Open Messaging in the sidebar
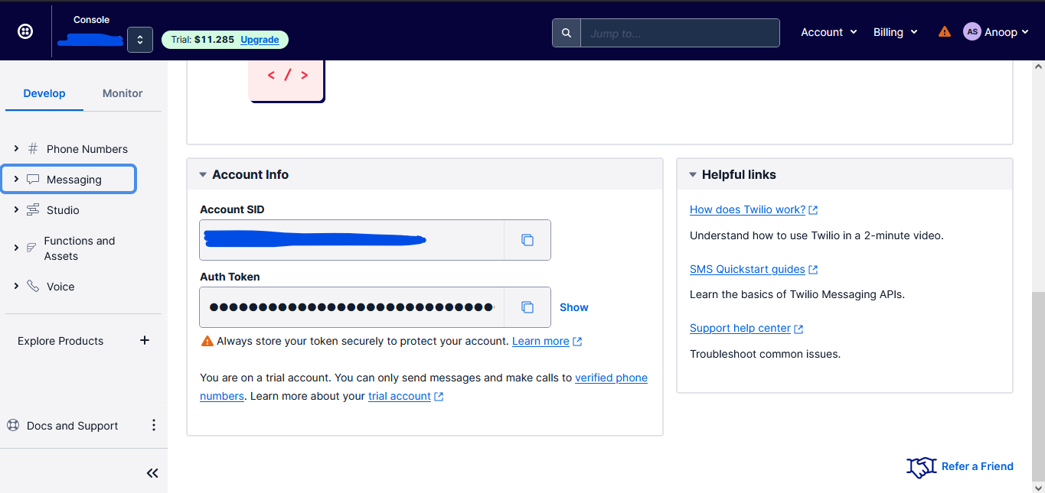 (x=74, y=180)
